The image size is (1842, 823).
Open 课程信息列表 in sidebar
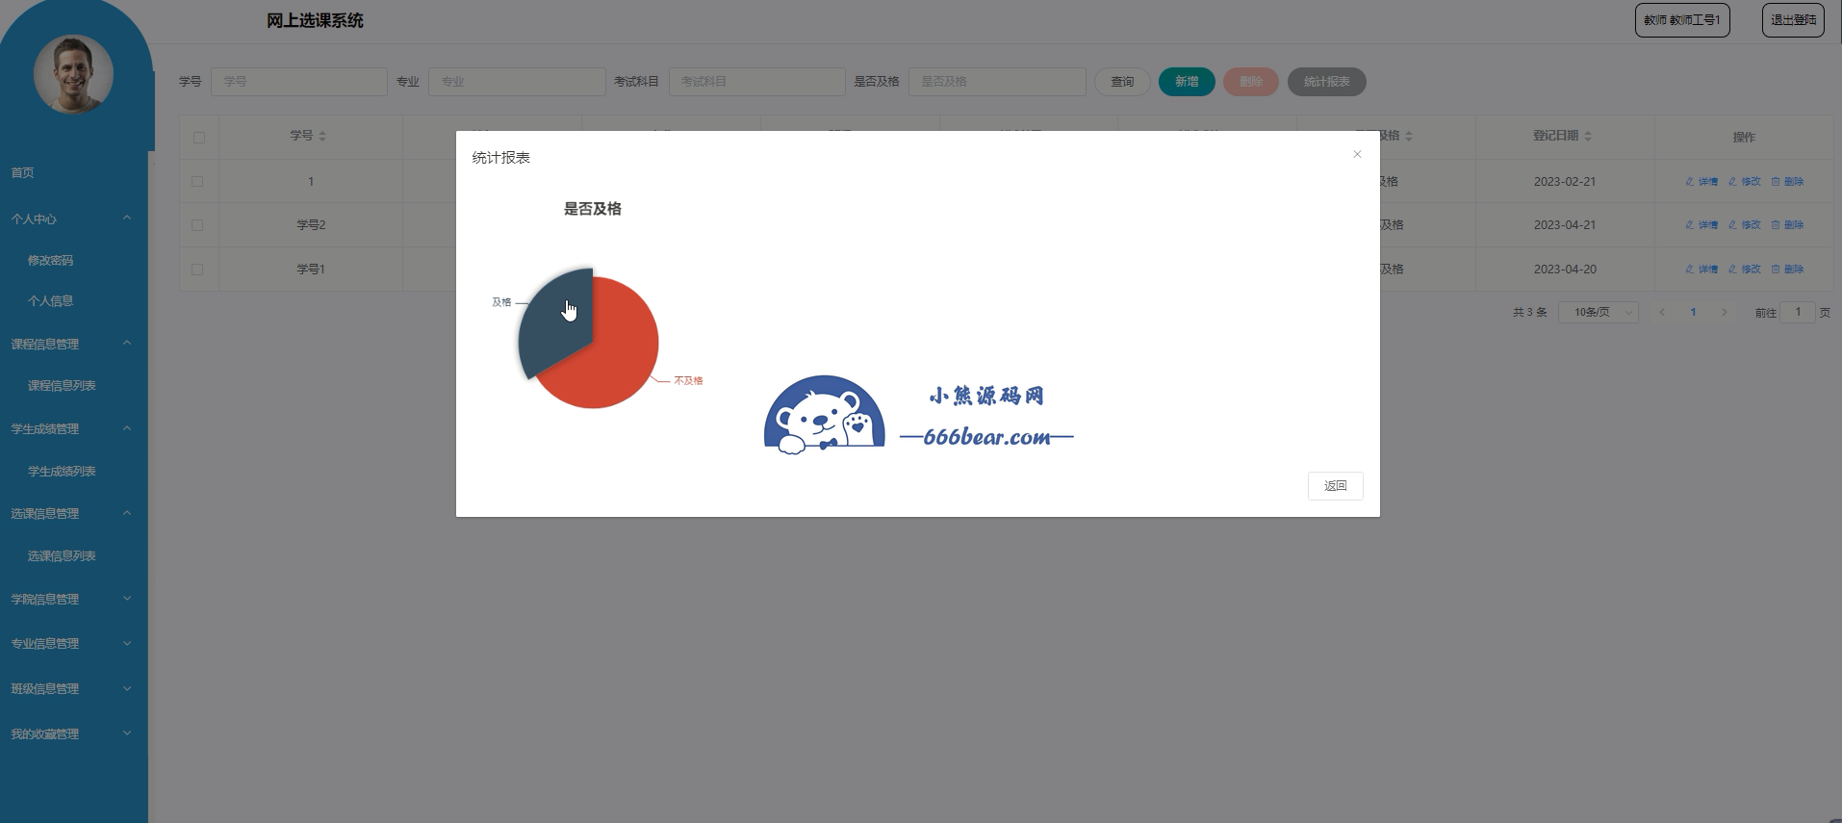point(62,386)
